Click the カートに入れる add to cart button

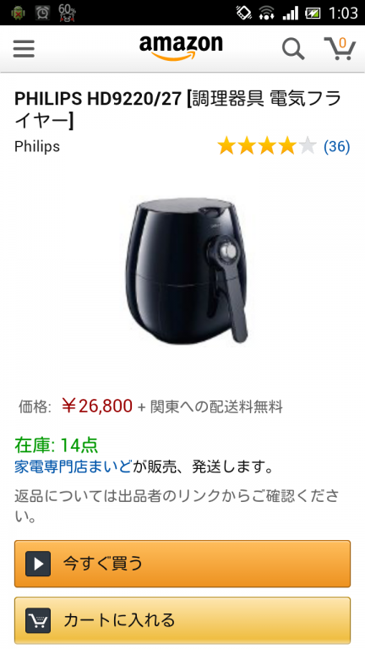click(x=182, y=620)
